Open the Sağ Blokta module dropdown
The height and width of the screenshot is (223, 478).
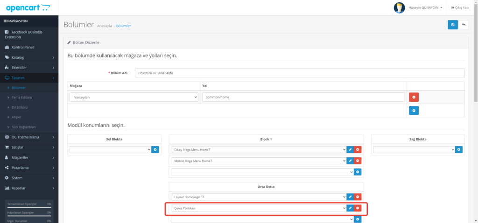tap(414, 149)
